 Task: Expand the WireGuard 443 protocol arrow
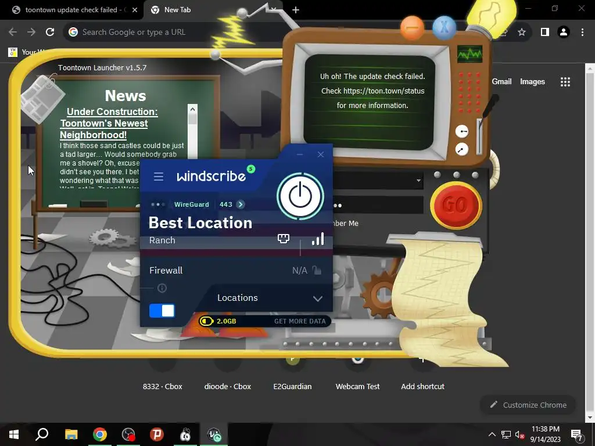(x=241, y=205)
